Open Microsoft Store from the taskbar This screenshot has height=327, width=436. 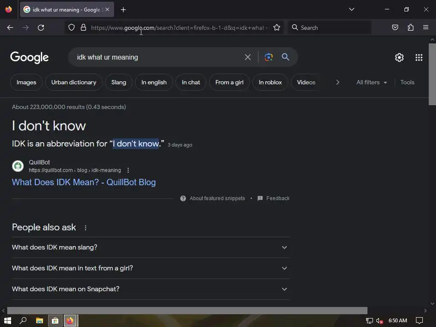55,321
